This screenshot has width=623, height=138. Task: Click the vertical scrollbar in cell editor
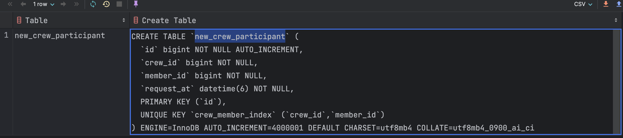pos(617,82)
